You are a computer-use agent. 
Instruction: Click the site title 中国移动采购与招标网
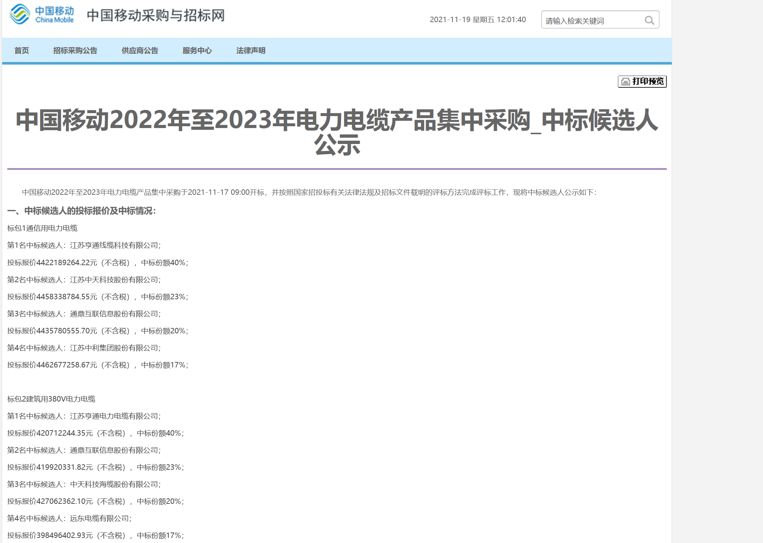pos(156,15)
